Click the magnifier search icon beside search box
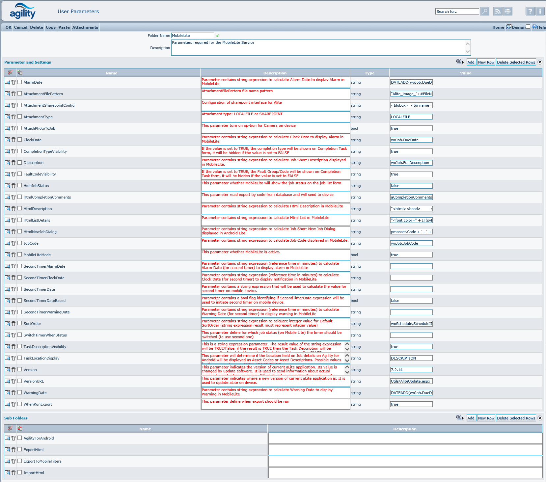The image size is (546, 482). tap(484, 12)
